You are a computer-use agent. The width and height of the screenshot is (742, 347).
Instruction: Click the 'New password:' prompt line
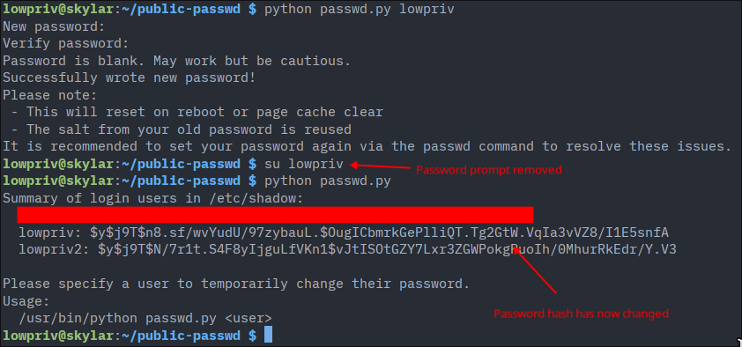pos(54,26)
